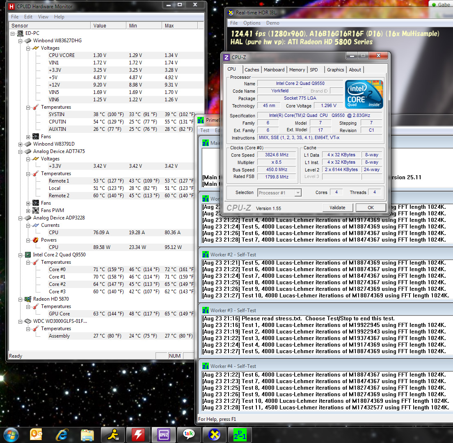Viewport: 453px width, 443px height.
Task: Click the Core Speed value 3824.6 MHz
Action: point(277,155)
